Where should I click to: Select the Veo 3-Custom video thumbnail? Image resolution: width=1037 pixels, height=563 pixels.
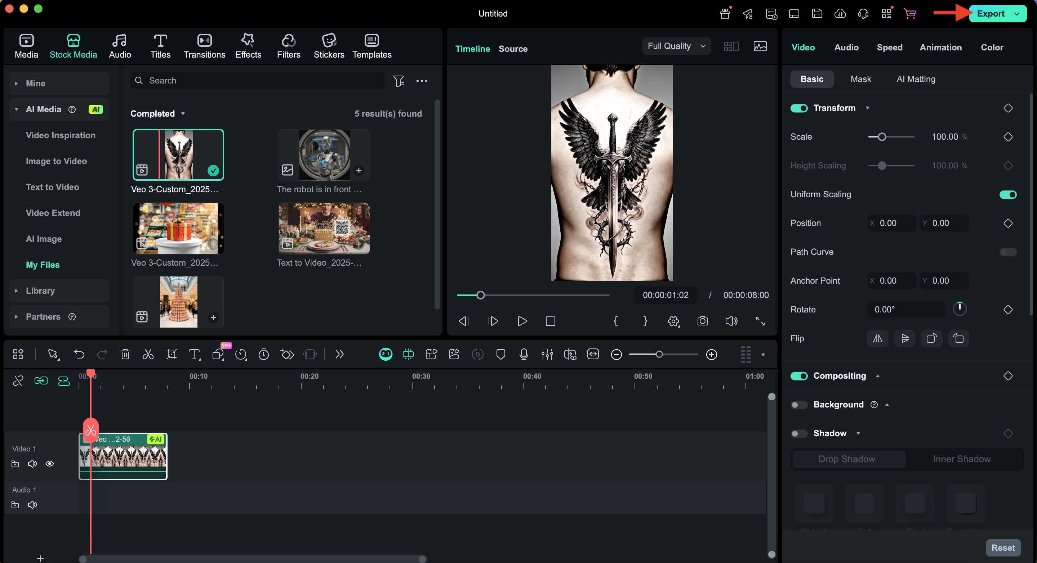178,154
